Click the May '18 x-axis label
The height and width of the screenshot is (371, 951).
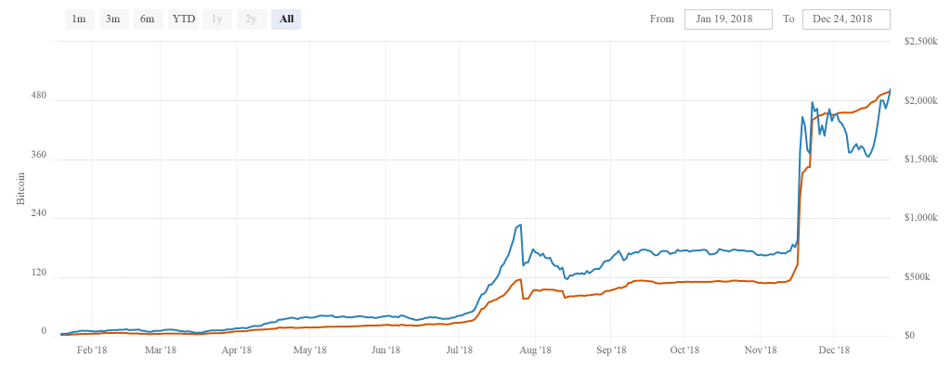309,351
